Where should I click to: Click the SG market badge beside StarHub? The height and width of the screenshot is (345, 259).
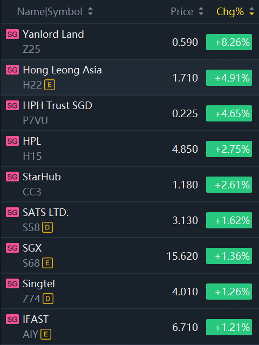coord(12,177)
